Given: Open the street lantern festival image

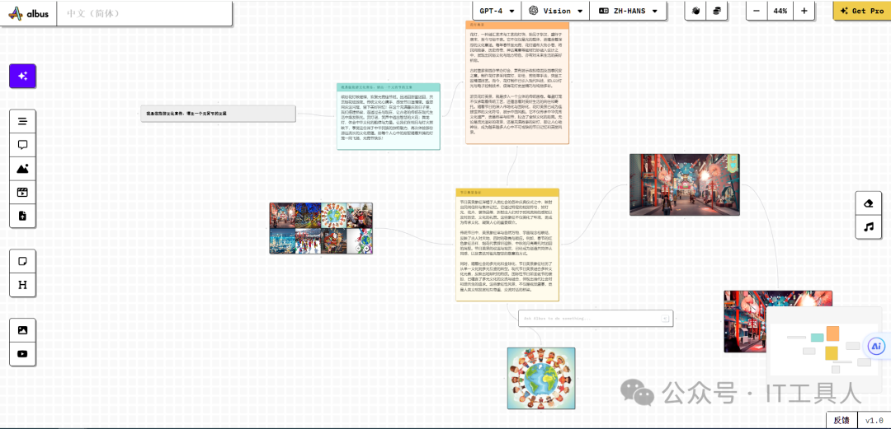Looking at the screenshot, I should point(684,184).
